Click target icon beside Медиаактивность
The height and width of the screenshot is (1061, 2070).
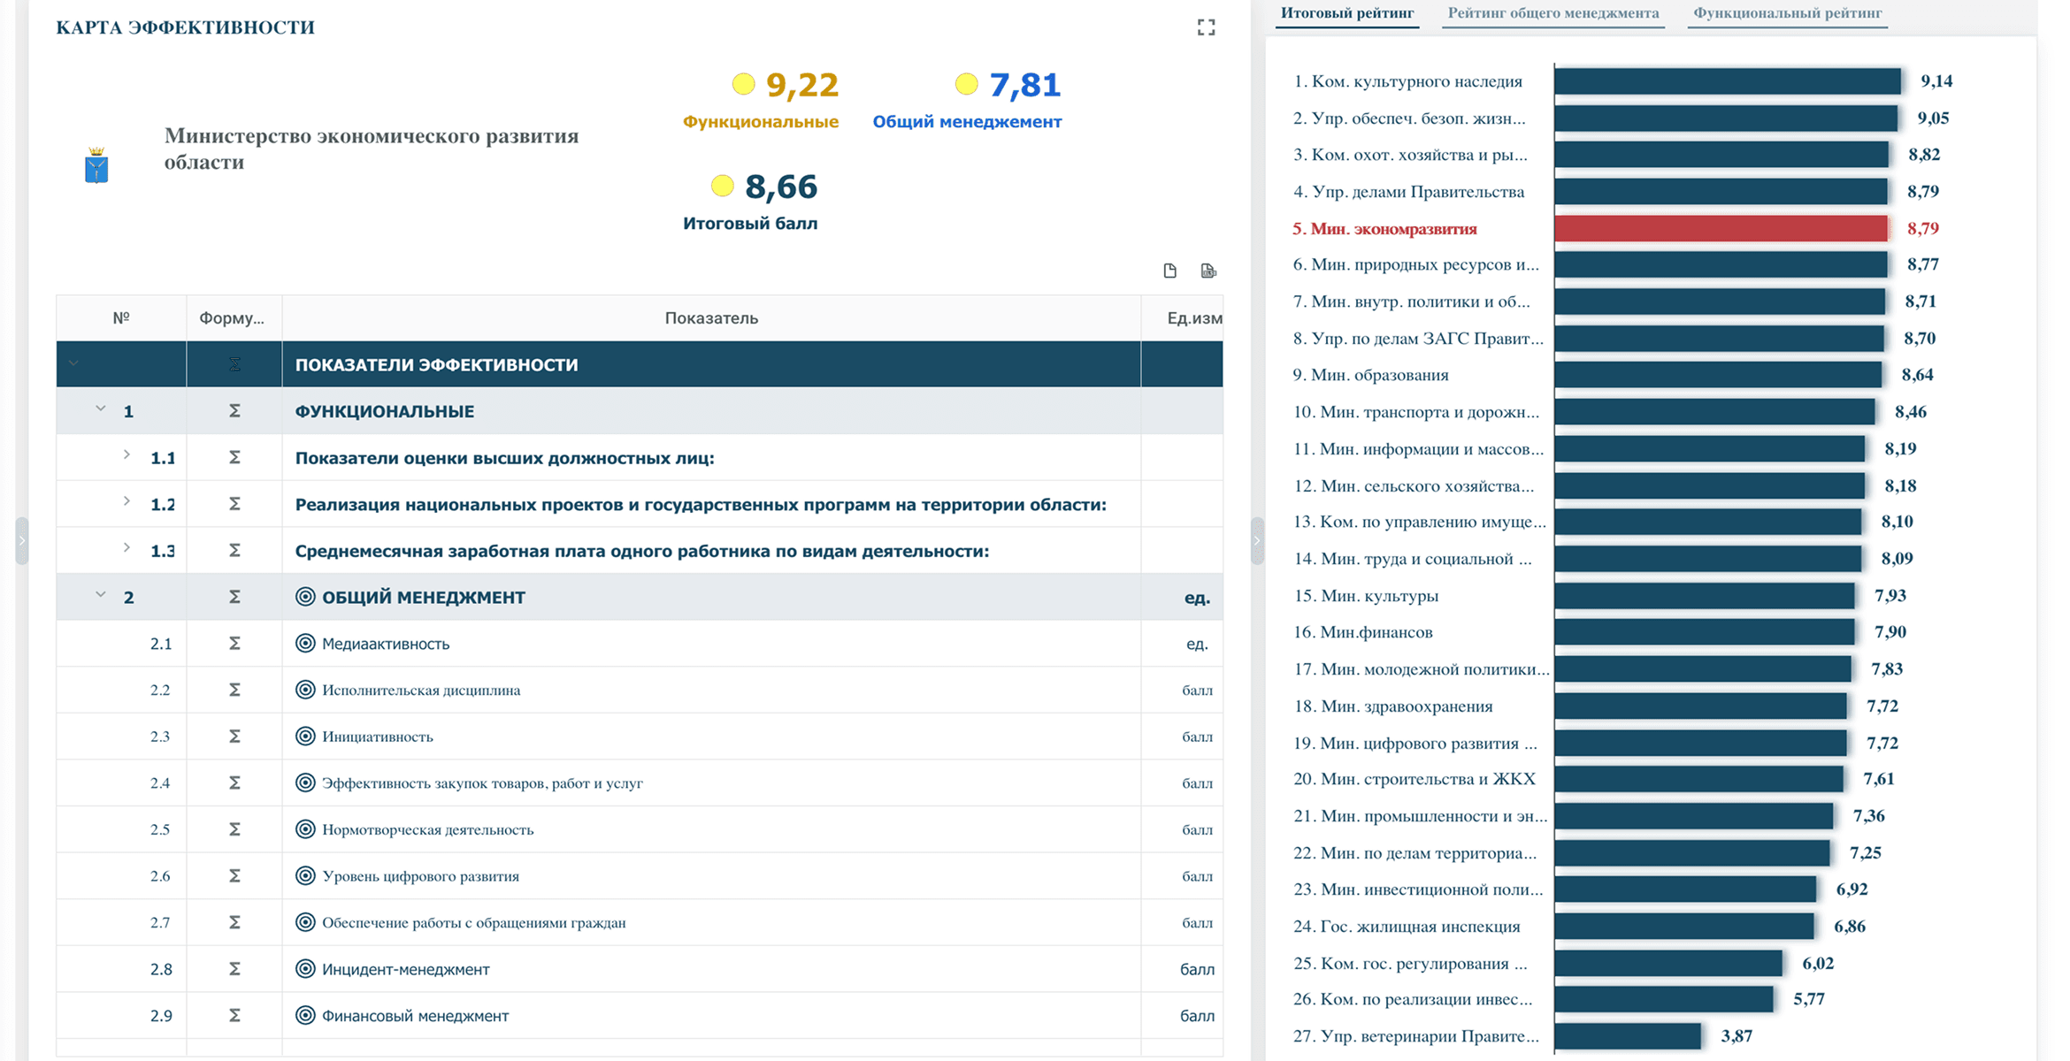coord(305,643)
